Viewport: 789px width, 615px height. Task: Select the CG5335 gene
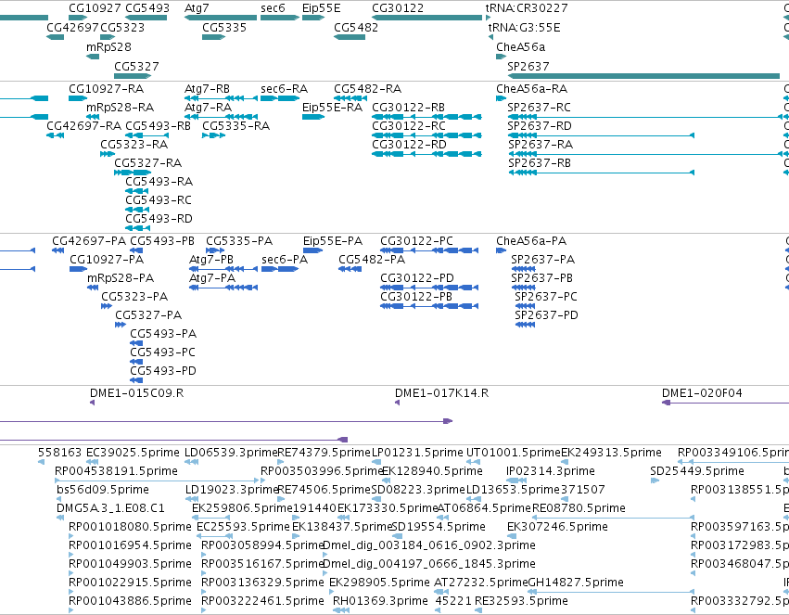(x=213, y=37)
